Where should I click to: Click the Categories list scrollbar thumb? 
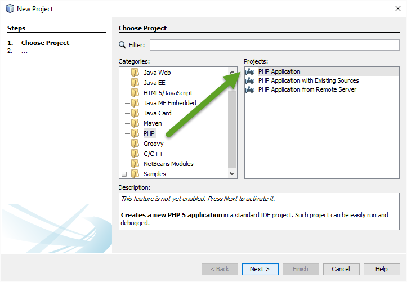pos(232,129)
